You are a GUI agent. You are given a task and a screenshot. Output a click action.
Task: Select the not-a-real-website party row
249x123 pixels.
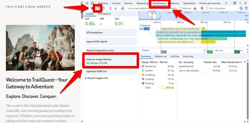[211, 71]
